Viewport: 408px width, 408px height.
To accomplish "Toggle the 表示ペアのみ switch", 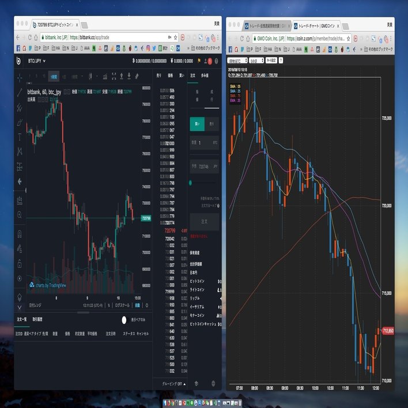I will (x=124, y=320).
